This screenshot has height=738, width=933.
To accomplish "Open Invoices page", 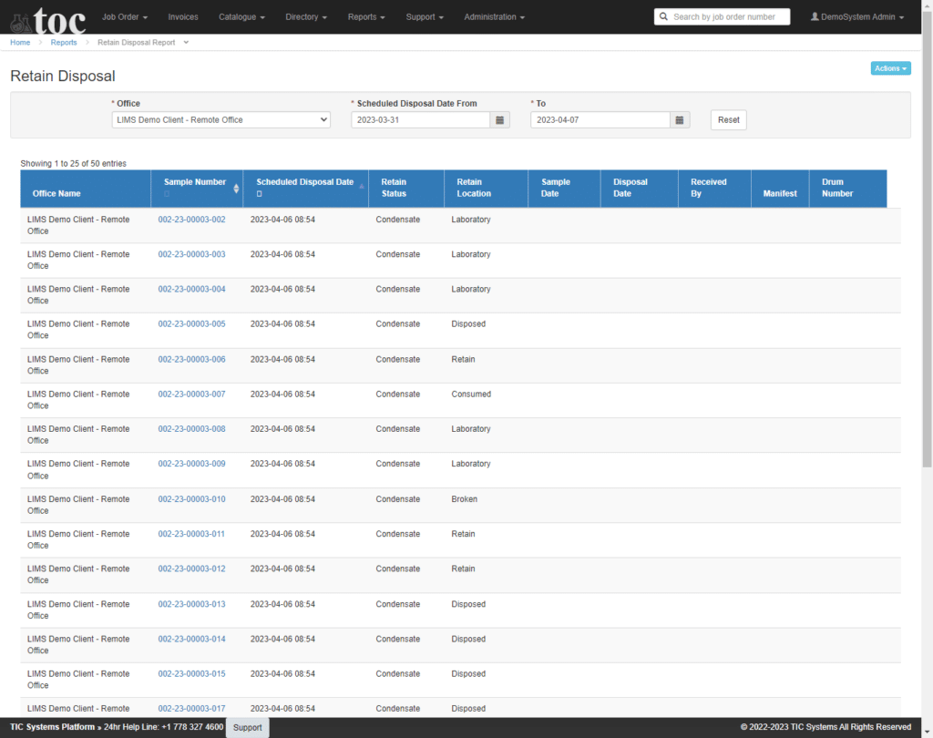I will [182, 16].
